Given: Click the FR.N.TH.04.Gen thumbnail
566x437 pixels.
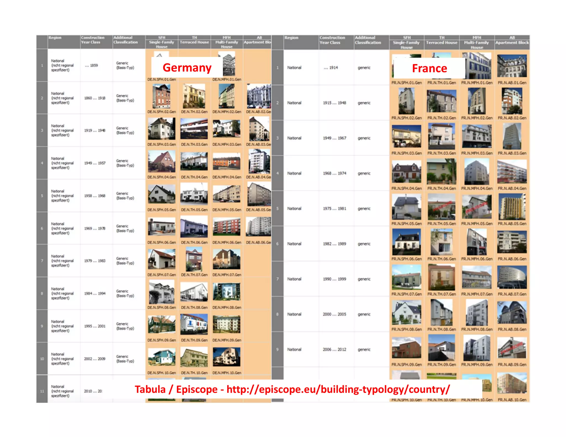Looking at the screenshot, I should point(441,171).
